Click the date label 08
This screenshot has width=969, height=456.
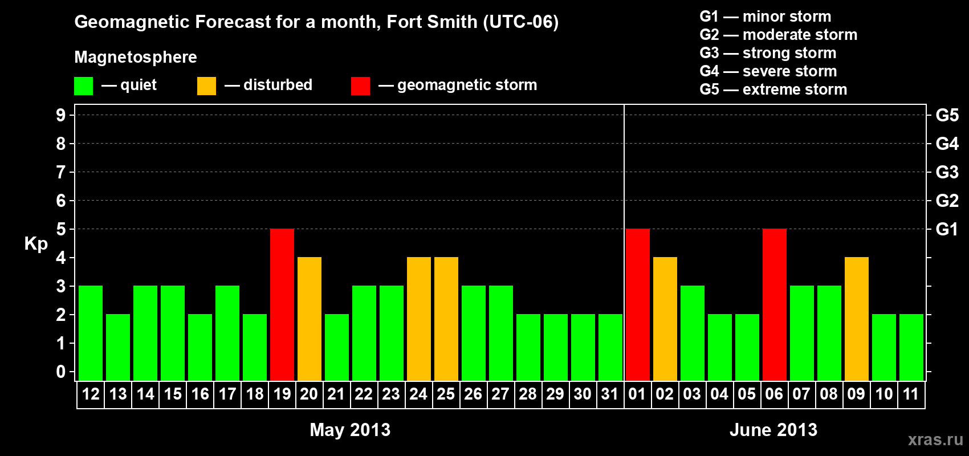(829, 394)
